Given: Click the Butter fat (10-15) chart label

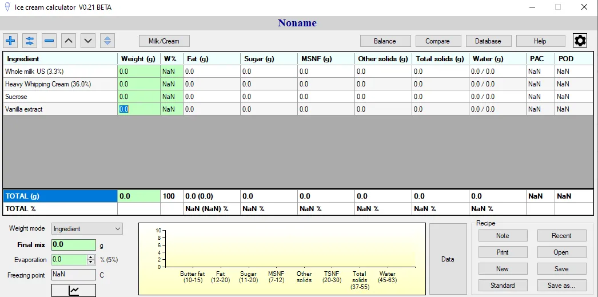Looking at the screenshot, I should 193,277.
